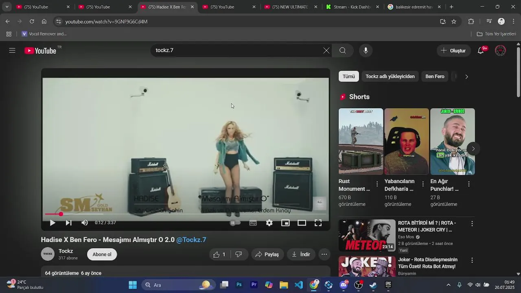Enter fullscreen video mode
Viewport: 521px width, 293px height.
318,223
